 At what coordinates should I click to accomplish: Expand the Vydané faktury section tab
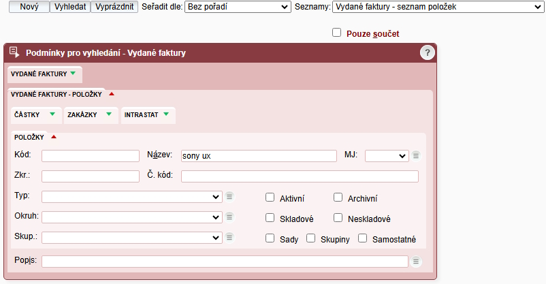point(44,73)
